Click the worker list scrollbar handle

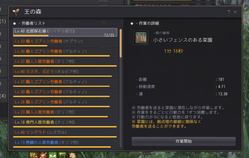click(x=121, y=43)
